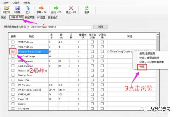Click the browse button beside folder path
The height and width of the screenshot is (117, 176).
click(101, 26)
